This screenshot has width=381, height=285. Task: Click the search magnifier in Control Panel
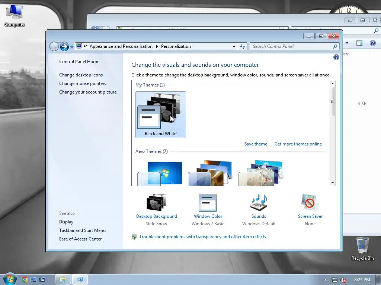[335, 46]
